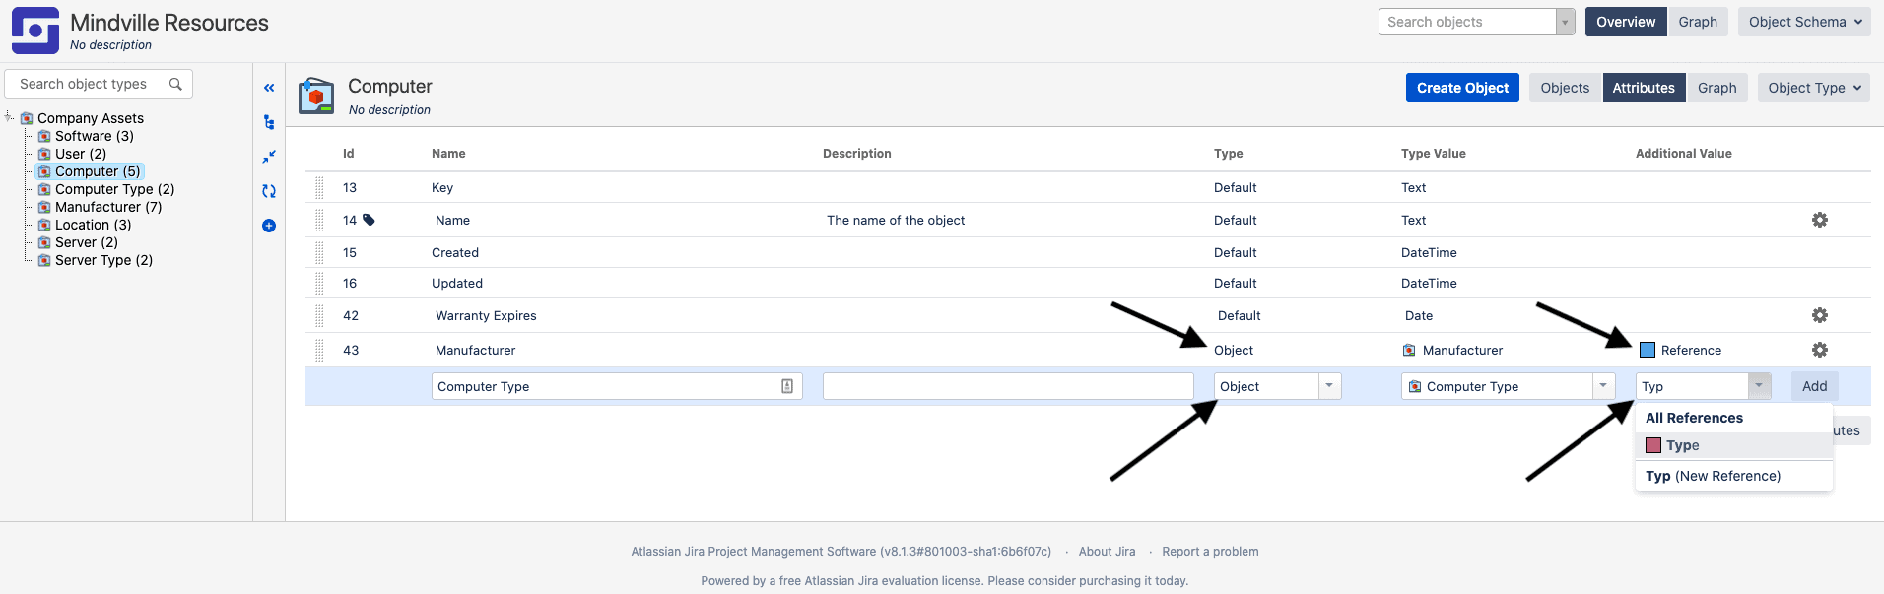The image size is (1884, 594).
Task: Click the new attribute name field
Action: click(x=617, y=386)
